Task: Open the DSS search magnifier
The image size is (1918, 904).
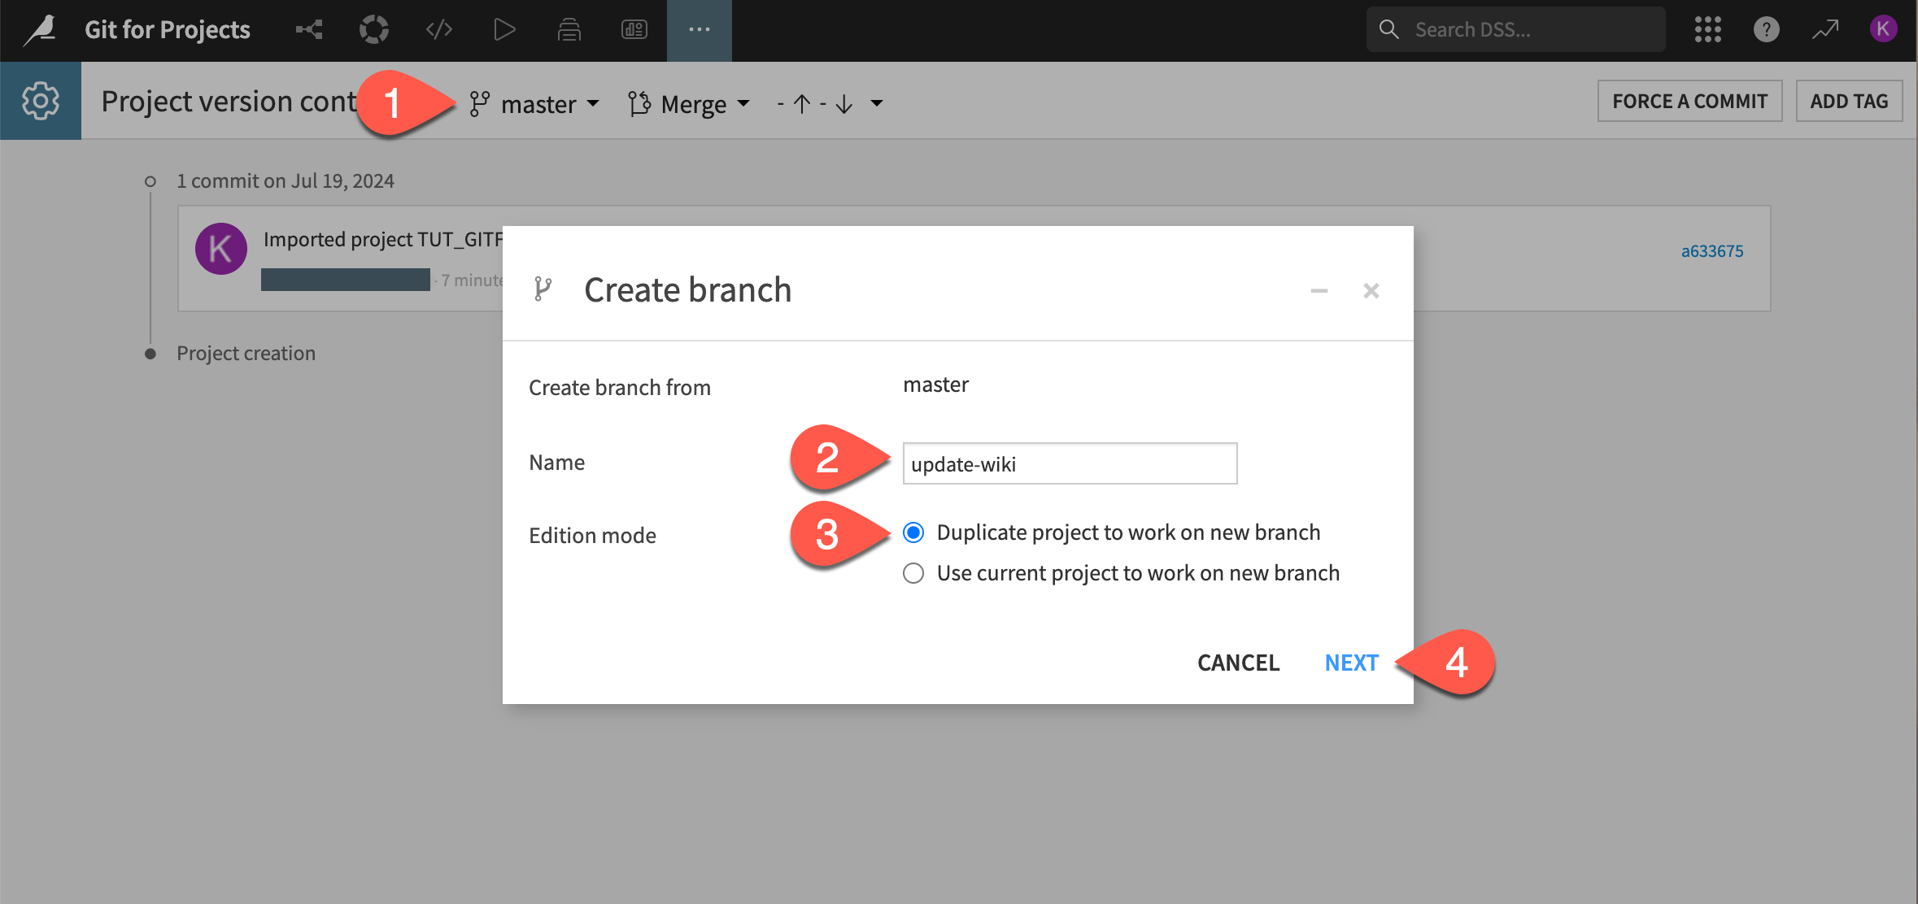Action: click(x=1388, y=28)
